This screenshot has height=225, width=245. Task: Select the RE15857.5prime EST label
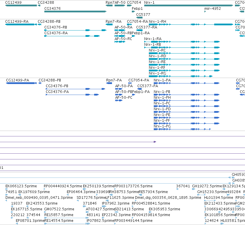pyautogui.click(x=59, y=215)
